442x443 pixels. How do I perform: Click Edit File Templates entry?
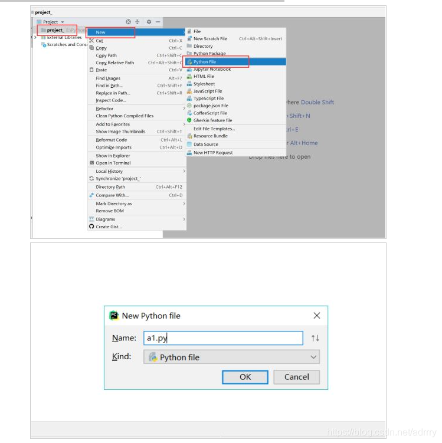pyautogui.click(x=235, y=129)
